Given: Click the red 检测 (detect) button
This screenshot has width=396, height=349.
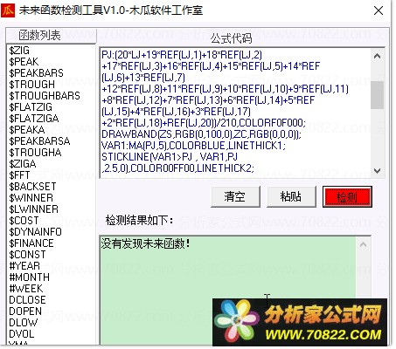Looking at the screenshot, I should click(x=347, y=197).
